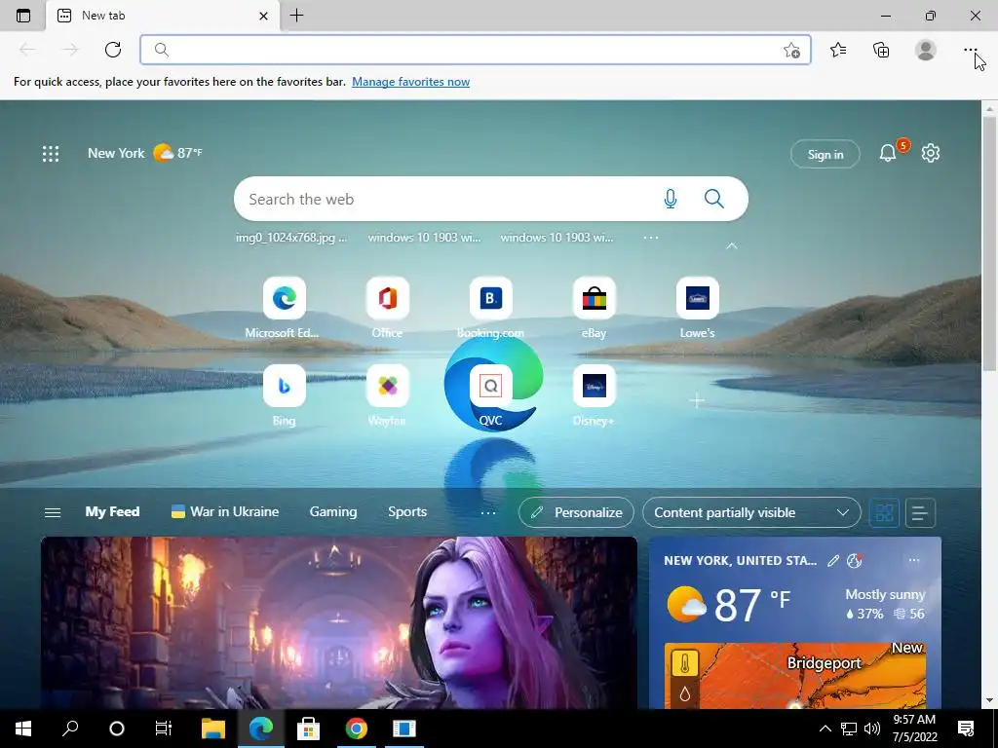Start voice search with microphone icon
The height and width of the screenshot is (748, 998).
671,199
